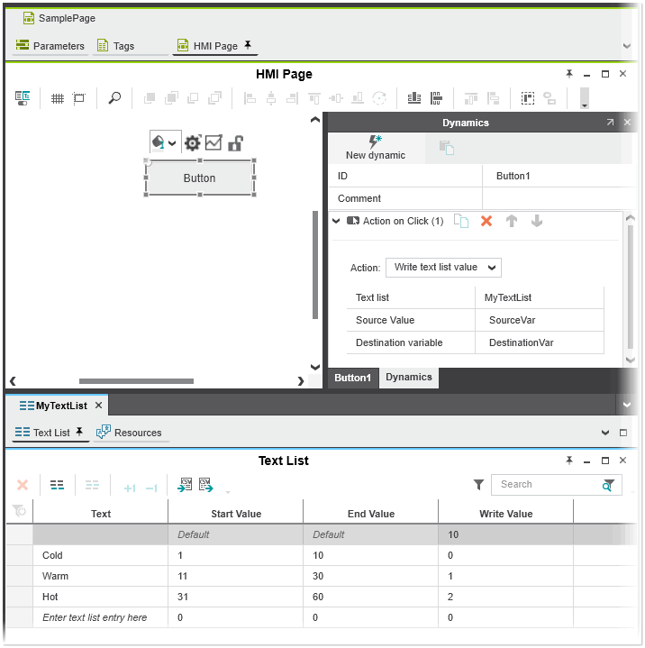Switch to the Resources tab
The width and height of the screenshot is (645, 648).
129,433
